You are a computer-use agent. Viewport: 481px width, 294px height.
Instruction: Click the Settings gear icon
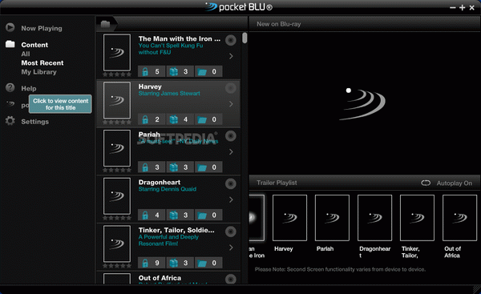pyautogui.click(x=10, y=121)
